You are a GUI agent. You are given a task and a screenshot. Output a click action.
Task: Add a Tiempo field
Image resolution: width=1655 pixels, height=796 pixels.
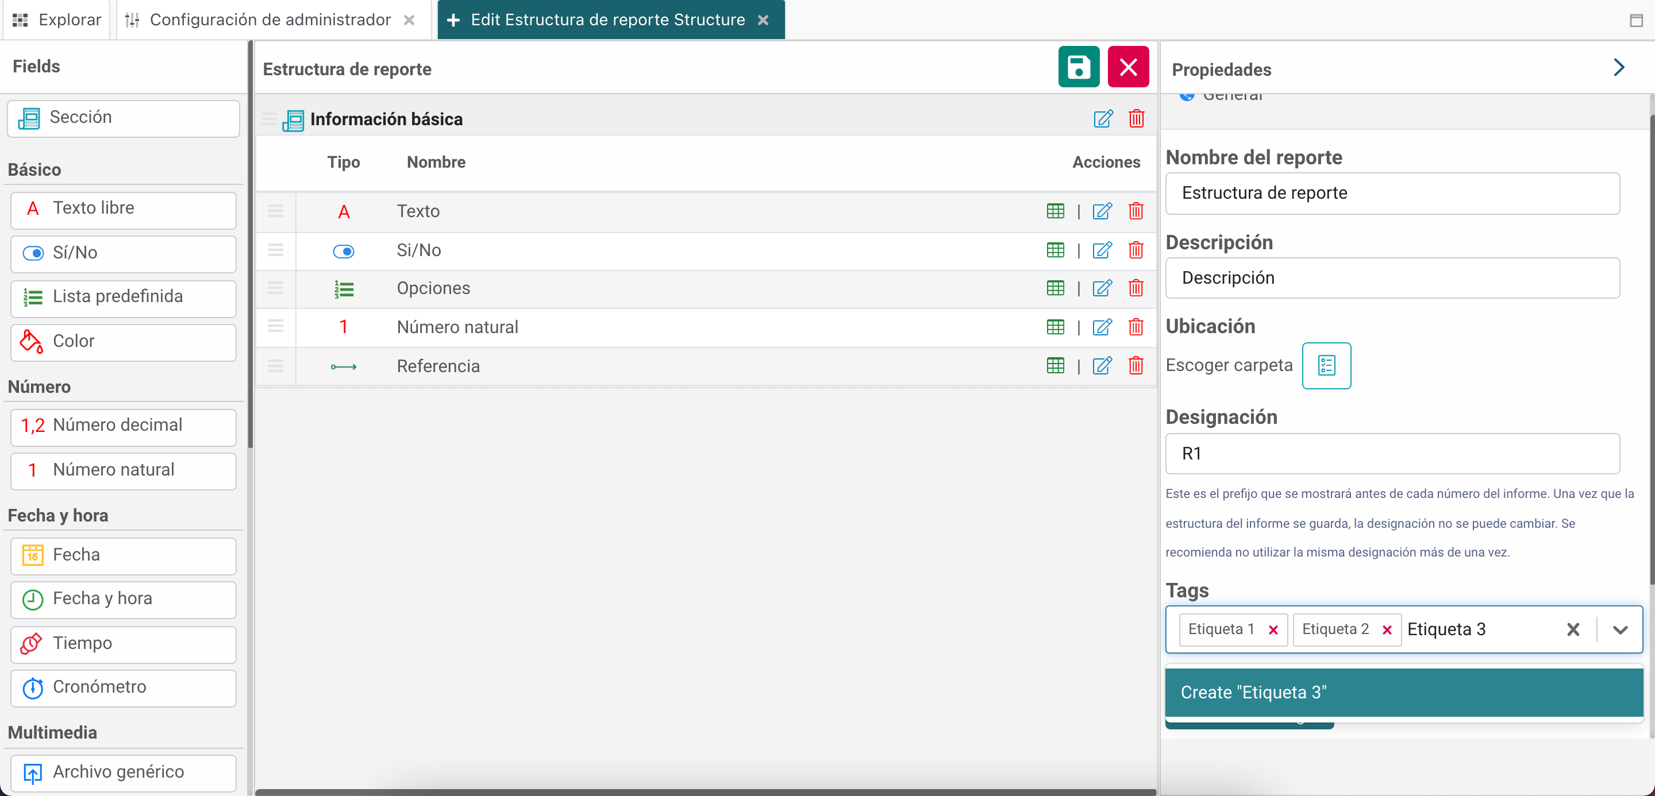124,644
